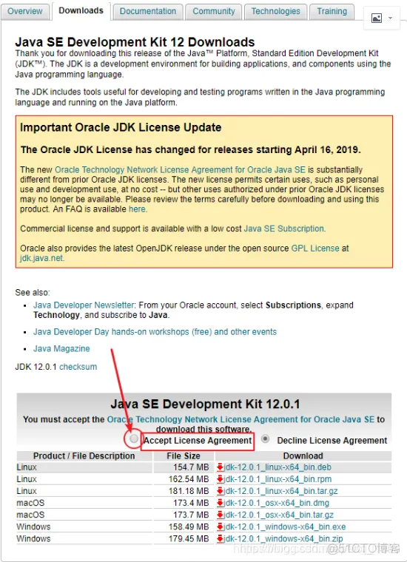Image resolution: width=407 pixels, height=562 pixels.
Task: Click the Download column header
Action: click(303, 456)
